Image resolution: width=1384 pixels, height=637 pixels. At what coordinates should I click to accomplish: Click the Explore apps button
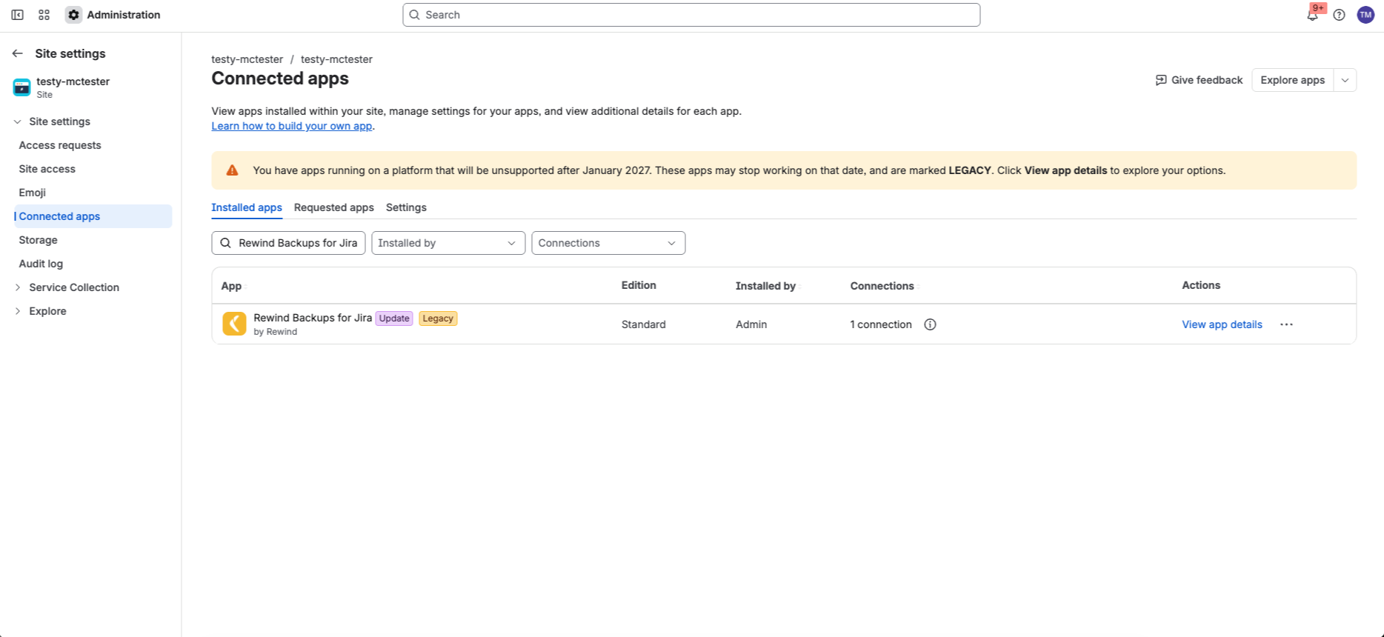tap(1293, 80)
